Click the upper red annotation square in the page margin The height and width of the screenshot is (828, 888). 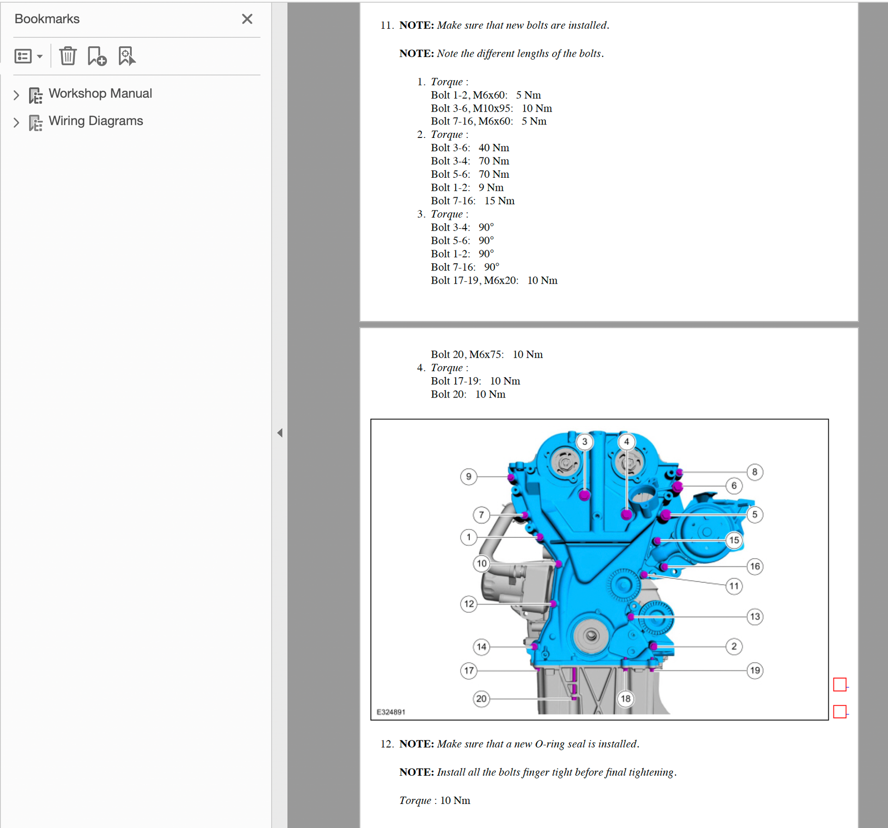pos(839,684)
